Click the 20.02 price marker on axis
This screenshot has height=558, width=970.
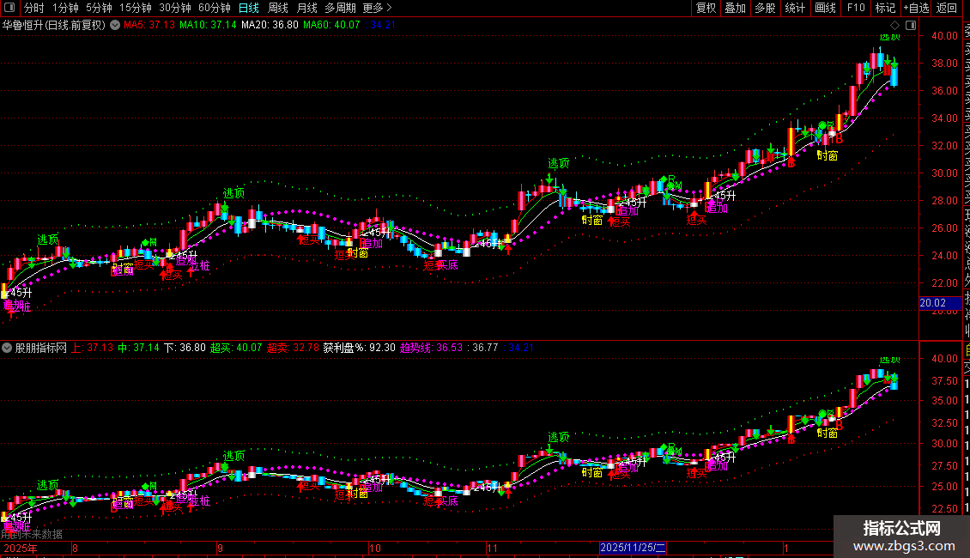[x=940, y=303]
